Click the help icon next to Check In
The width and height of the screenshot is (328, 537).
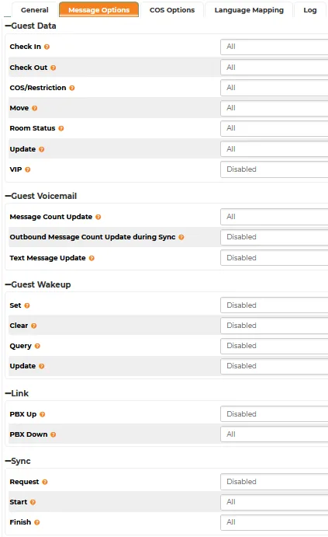click(x=47, y=47)
